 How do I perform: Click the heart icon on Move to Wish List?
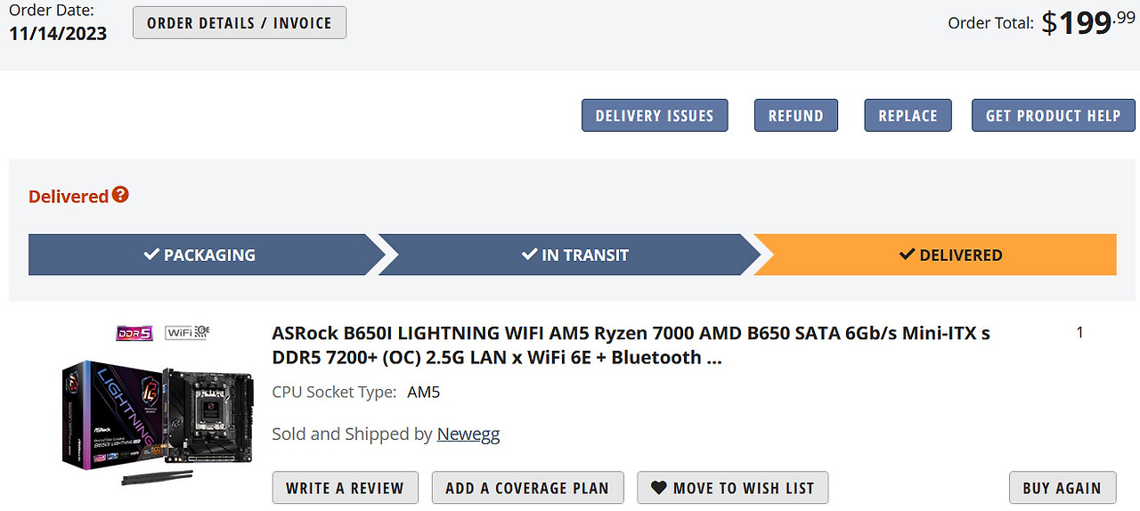point(659,488)
